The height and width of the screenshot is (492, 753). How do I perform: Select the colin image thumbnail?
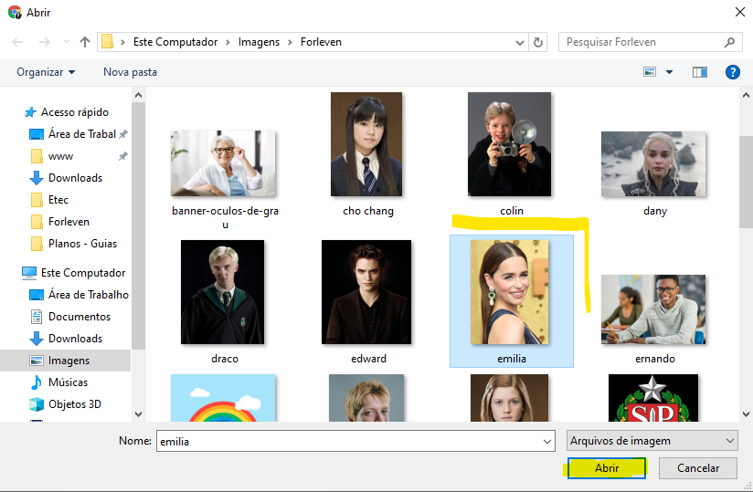(510, 144)
